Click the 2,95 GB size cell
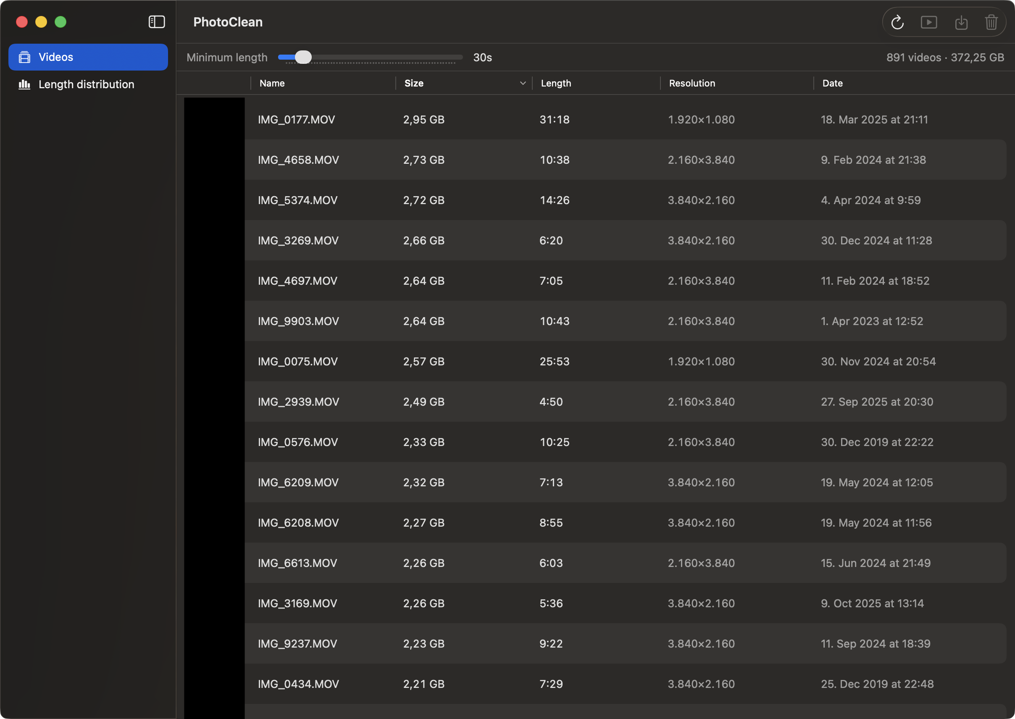Image resolution: width=1015 pixels, height=719 pixels. 424,120
